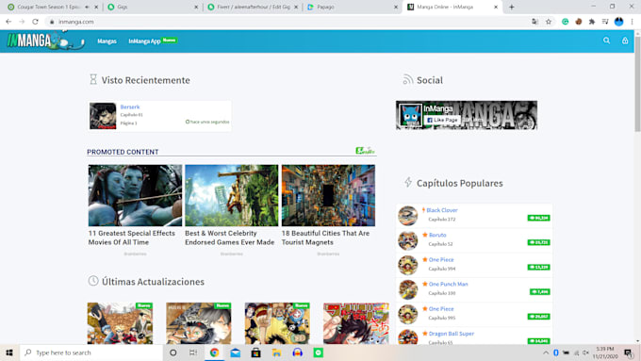Click the Black Clover avatar thumbnail
The height and width of the screenshot is (361, 641).
coord(408,216)
